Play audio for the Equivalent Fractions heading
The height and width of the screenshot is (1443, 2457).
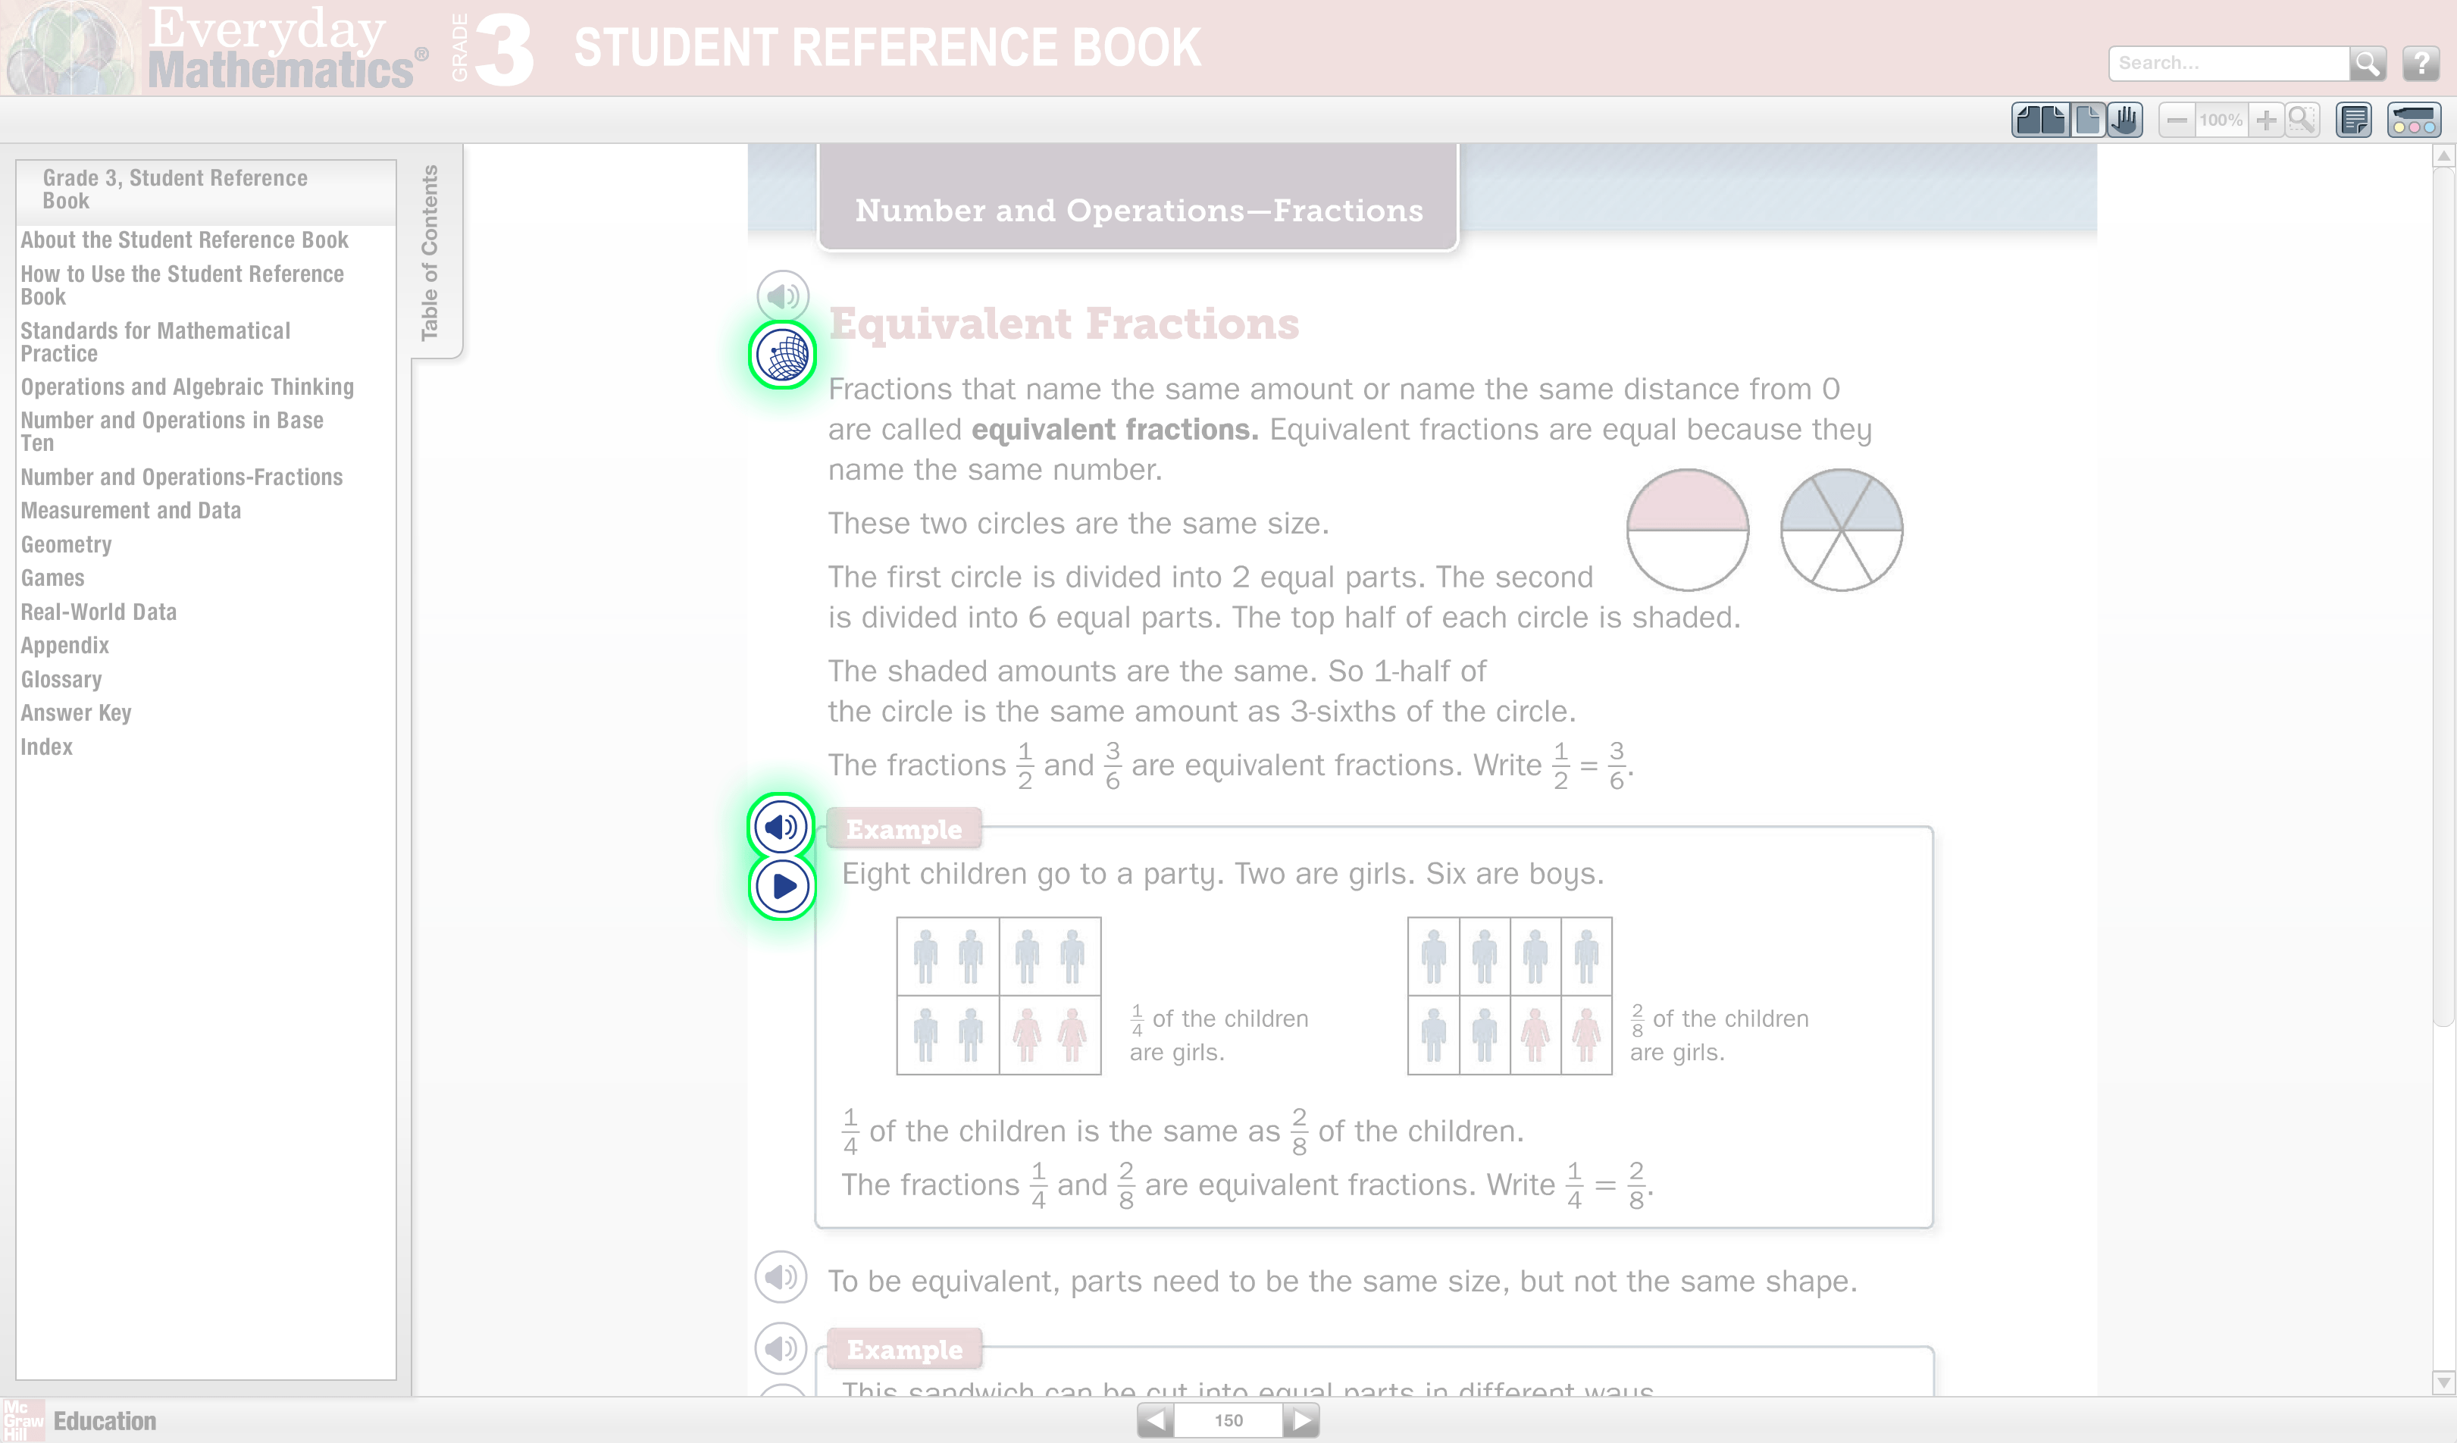pos(781,296)
